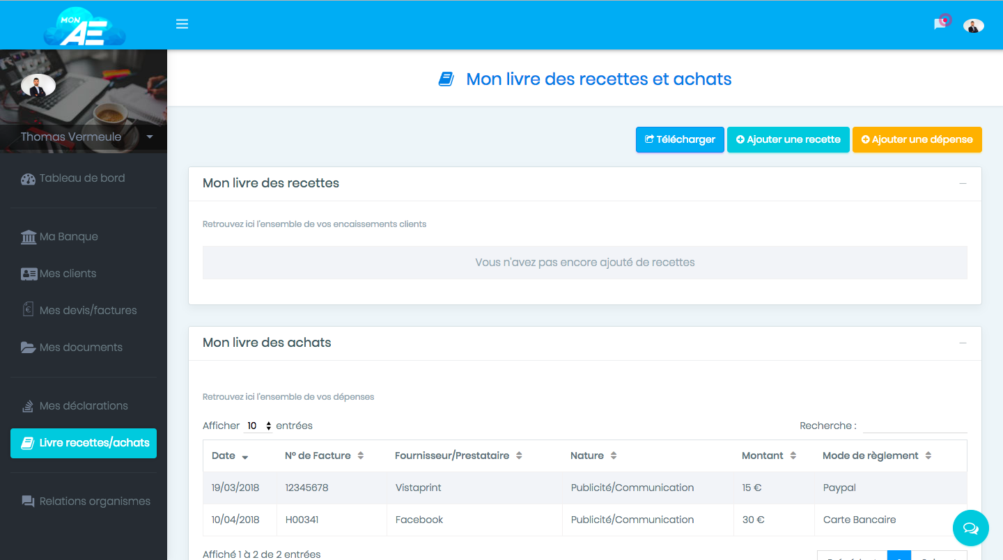1003x560 pixels.
Task: Click Facebook row's Publicité/Communication cell
Action: click(648, 520)
